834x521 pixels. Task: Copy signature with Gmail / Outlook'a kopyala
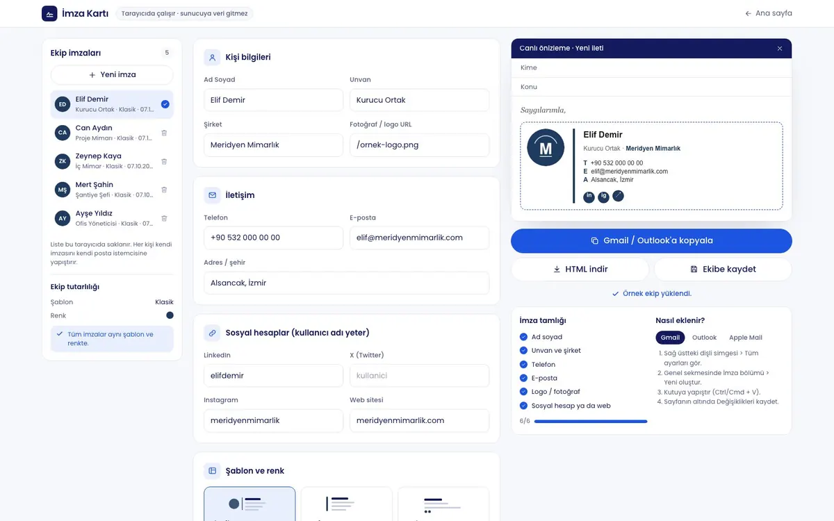651,240
